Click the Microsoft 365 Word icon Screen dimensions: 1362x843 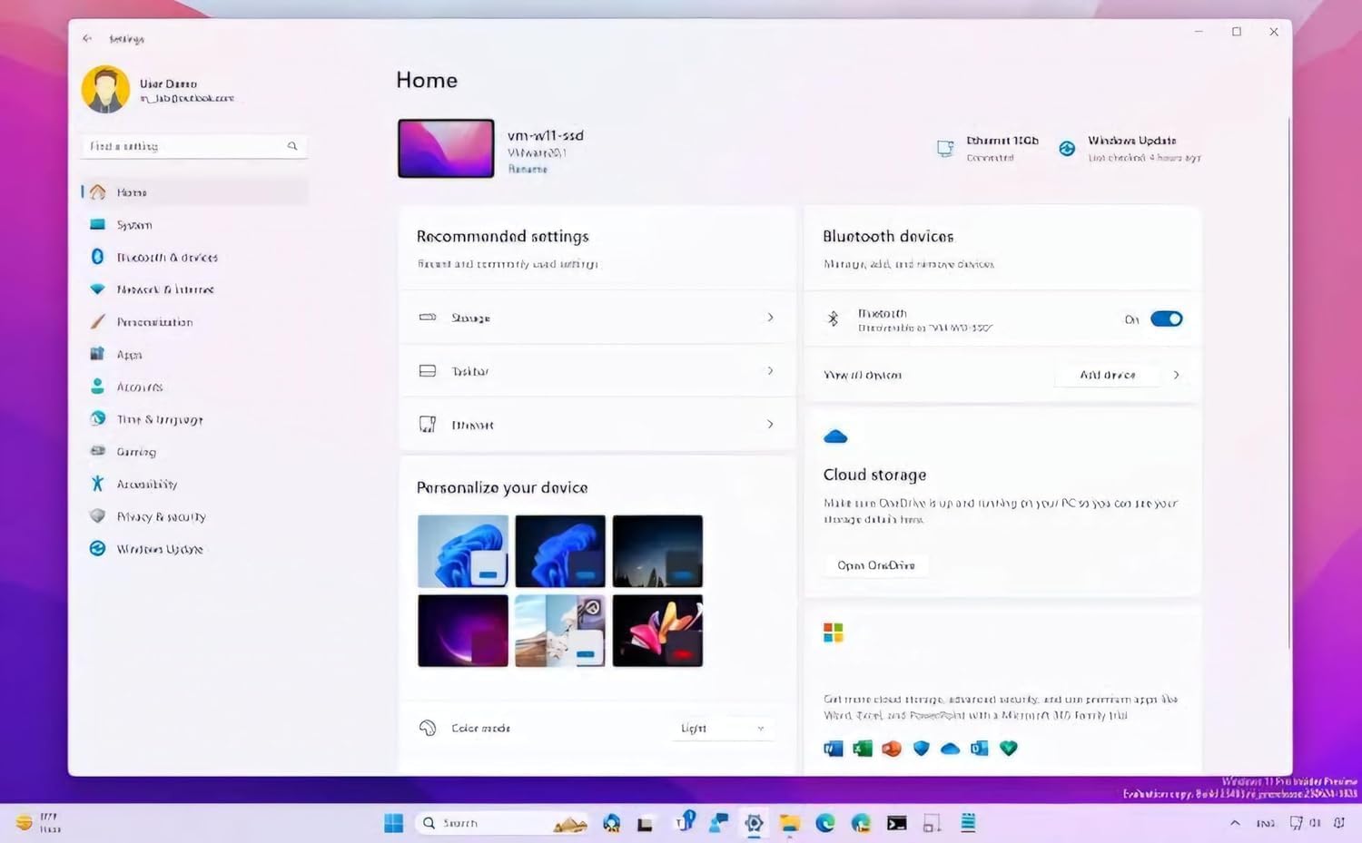833,749
